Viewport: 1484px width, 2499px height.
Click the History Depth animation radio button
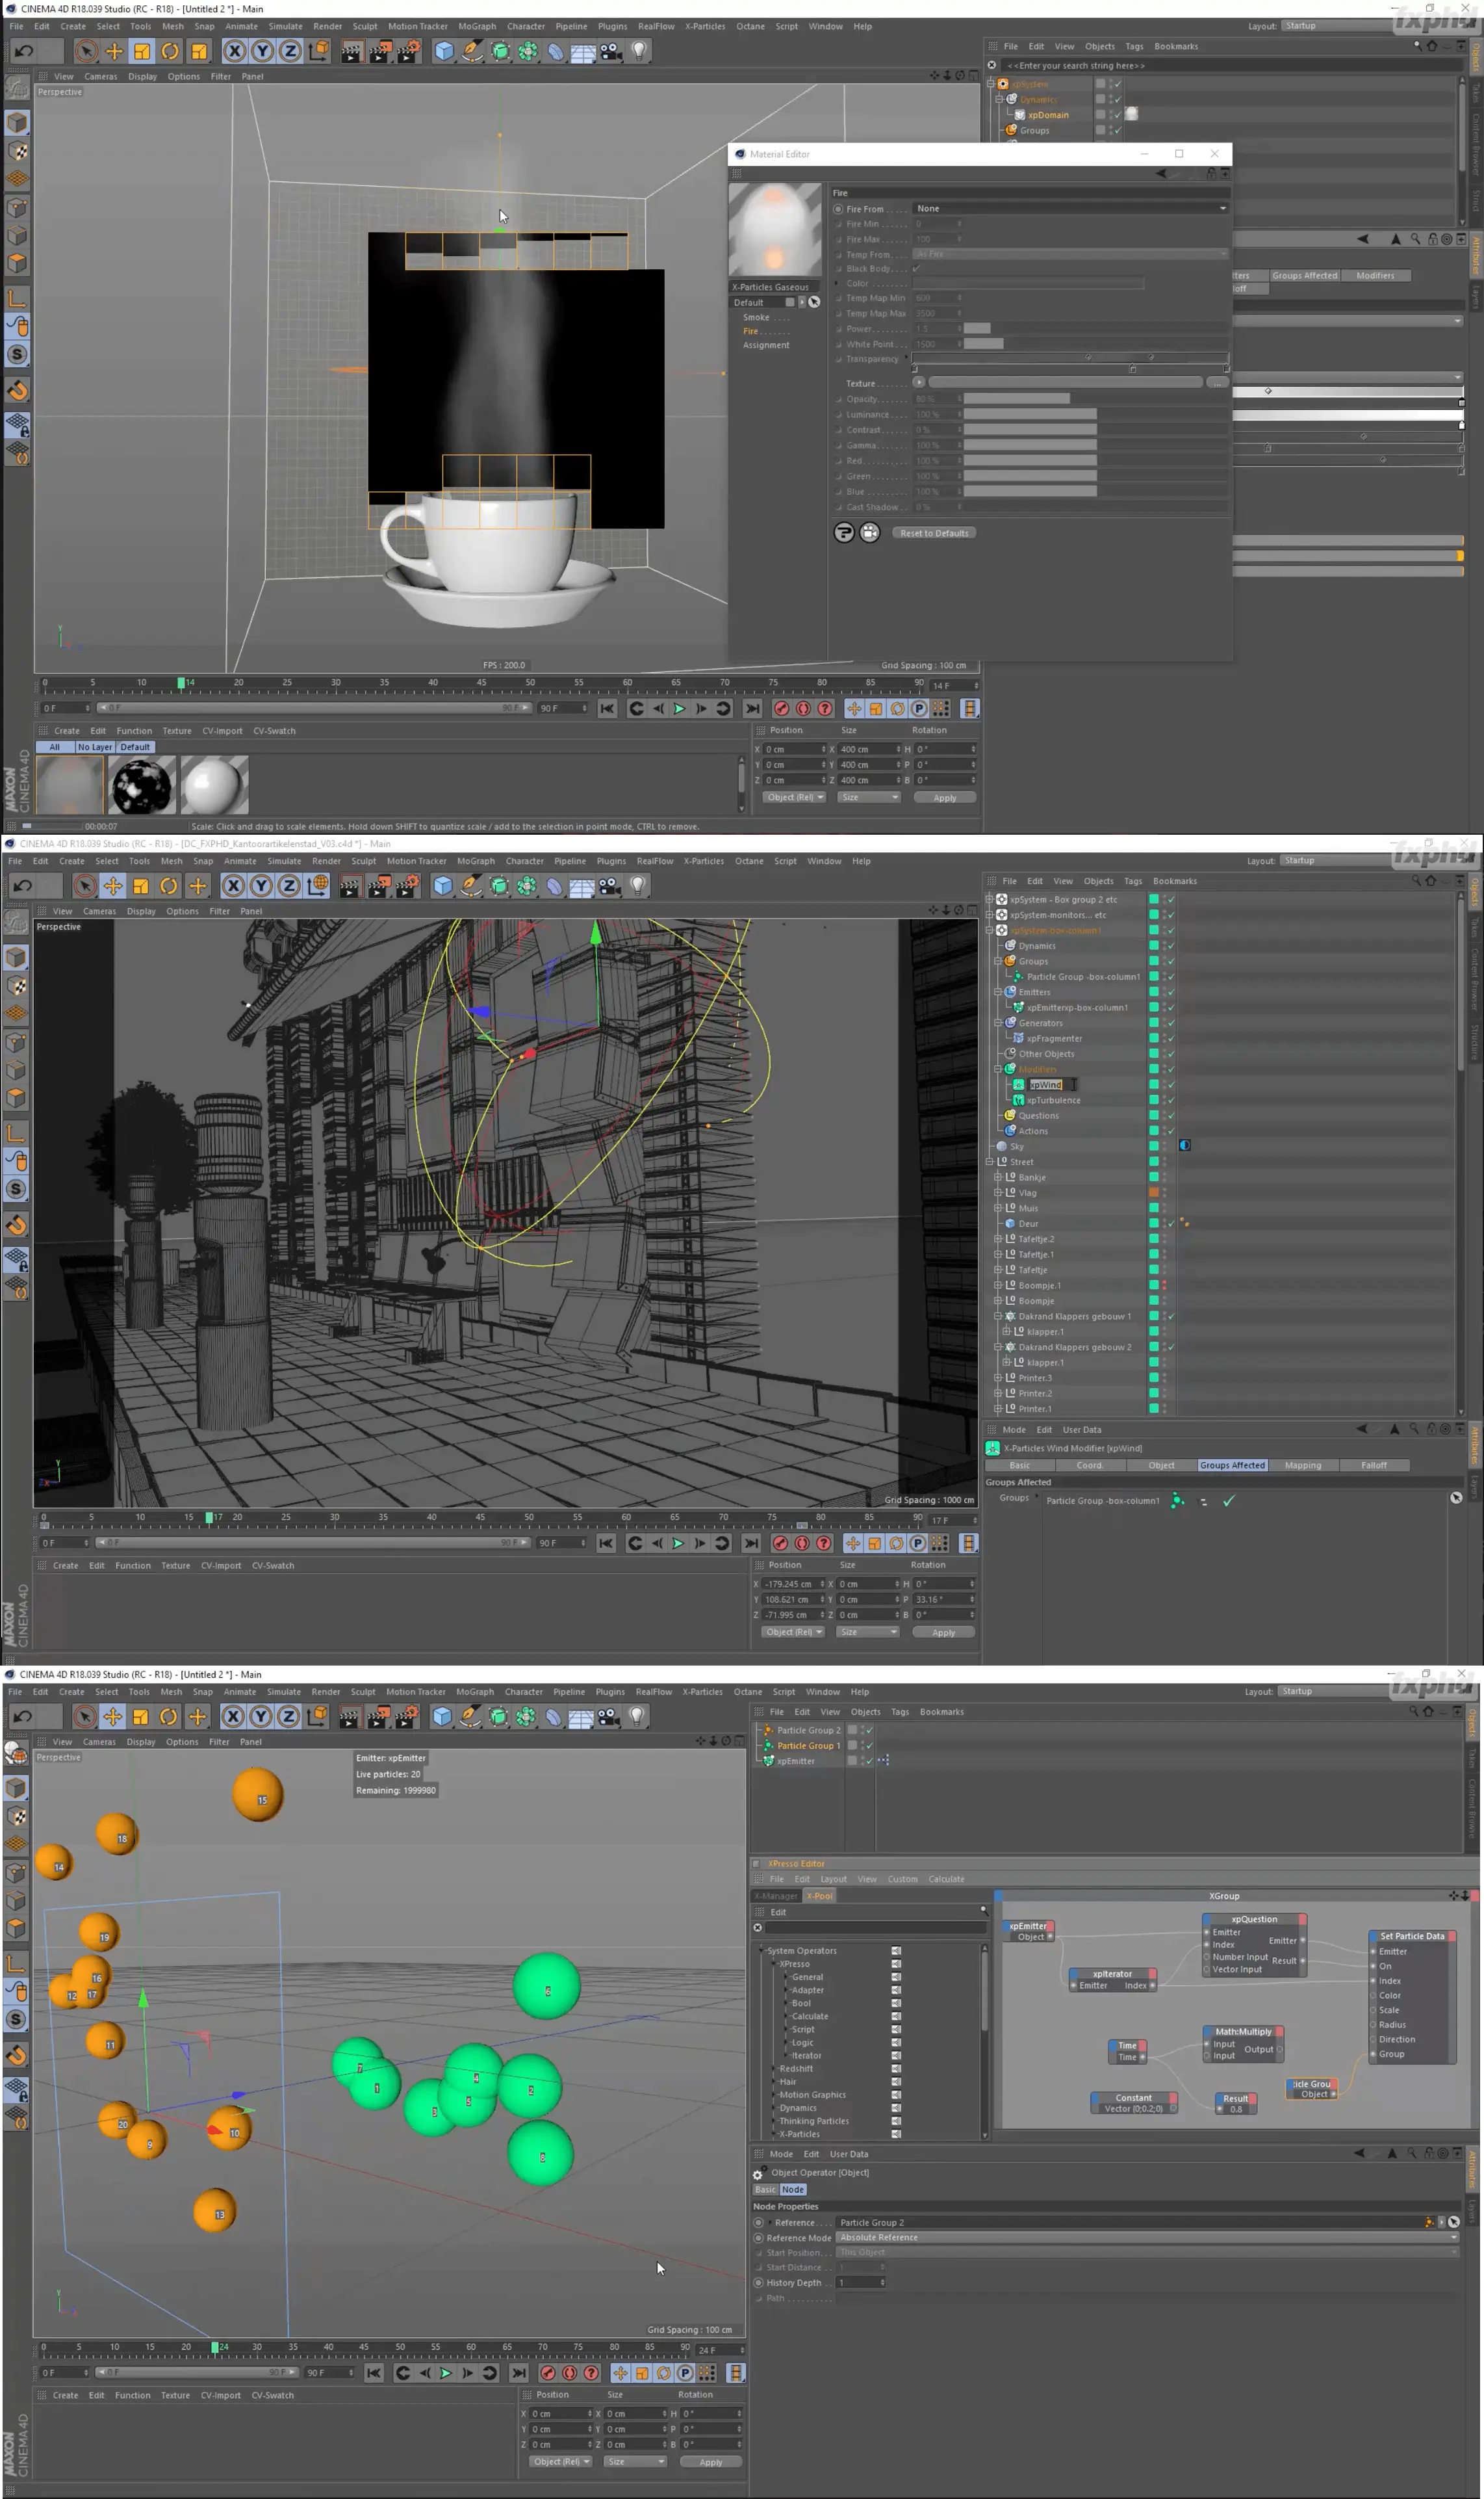coord(758,2283)
